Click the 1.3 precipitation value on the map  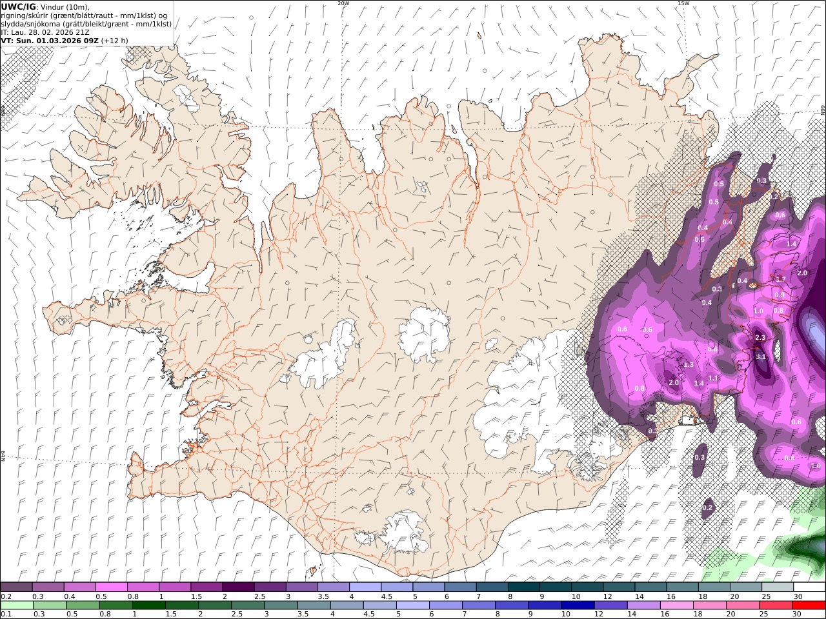688,364
